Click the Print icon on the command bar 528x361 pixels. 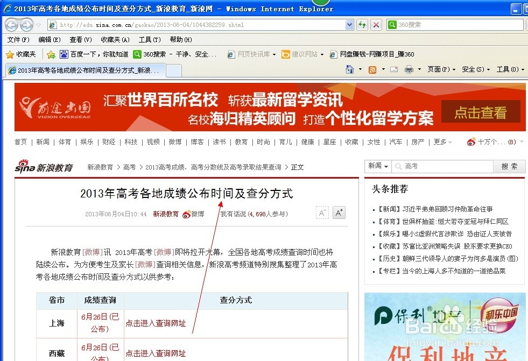click(x=410, y=69)
